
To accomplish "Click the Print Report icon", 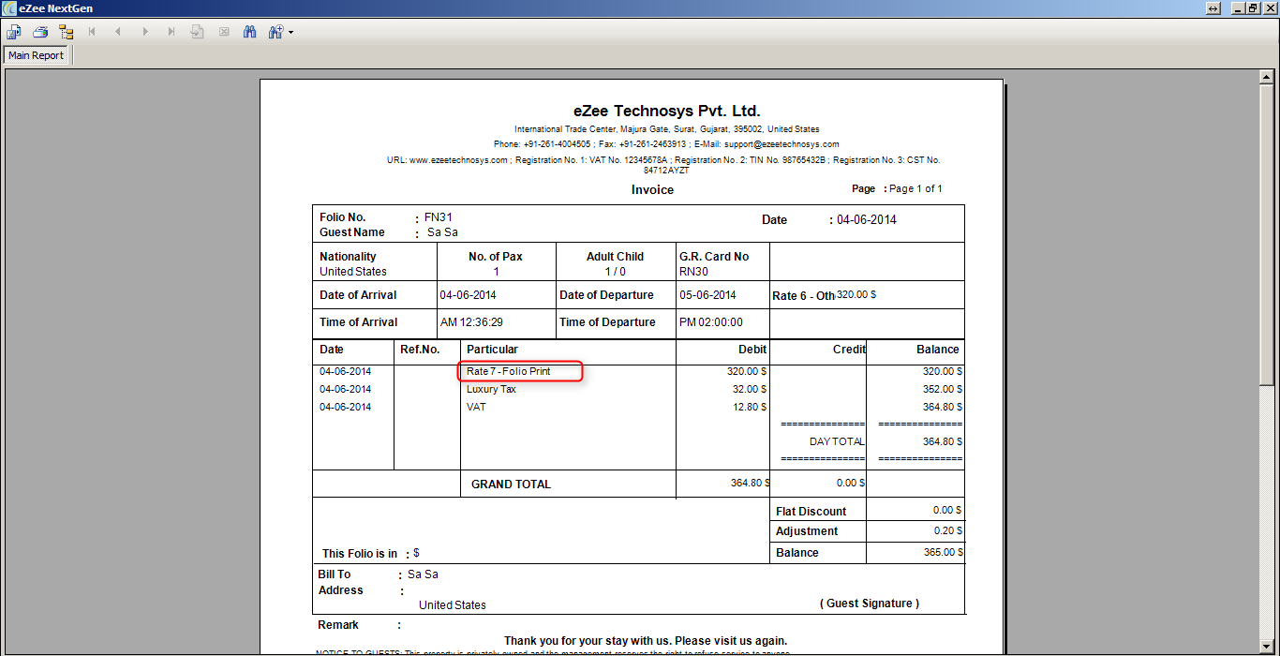I will (39, 32).
